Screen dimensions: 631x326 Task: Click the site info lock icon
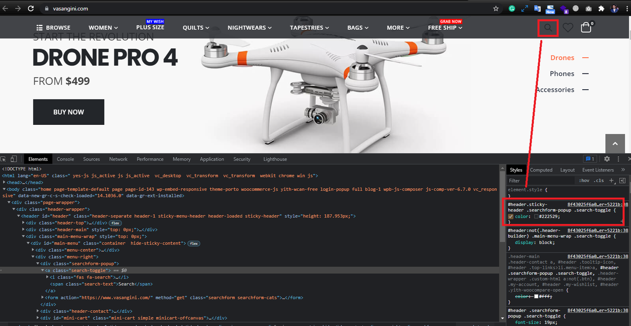pyautogui.click(x=47, y=8)
